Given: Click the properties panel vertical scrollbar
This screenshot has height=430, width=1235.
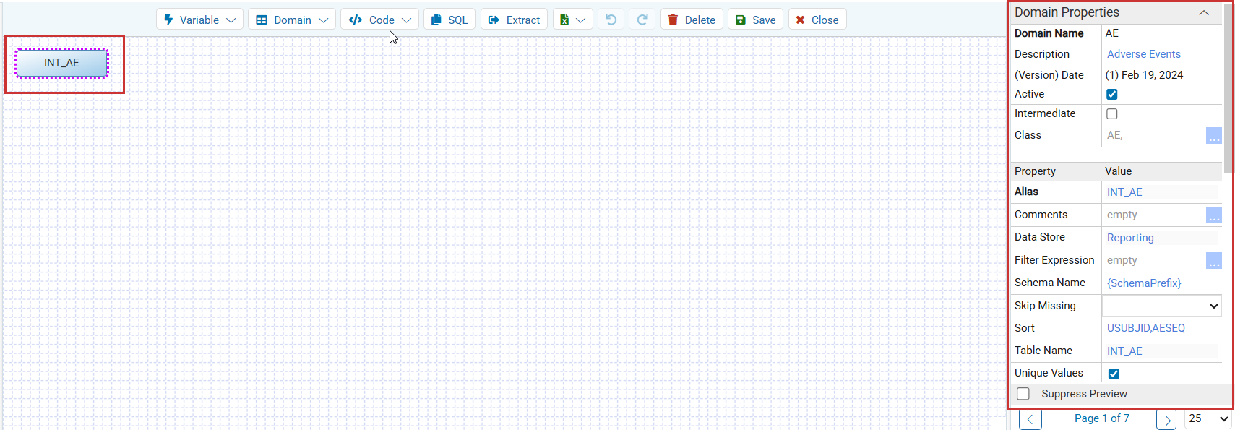Looking at the screenshot, I should tap(1228, 90).
